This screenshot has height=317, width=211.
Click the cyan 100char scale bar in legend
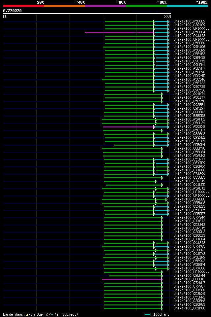(148, 315)
